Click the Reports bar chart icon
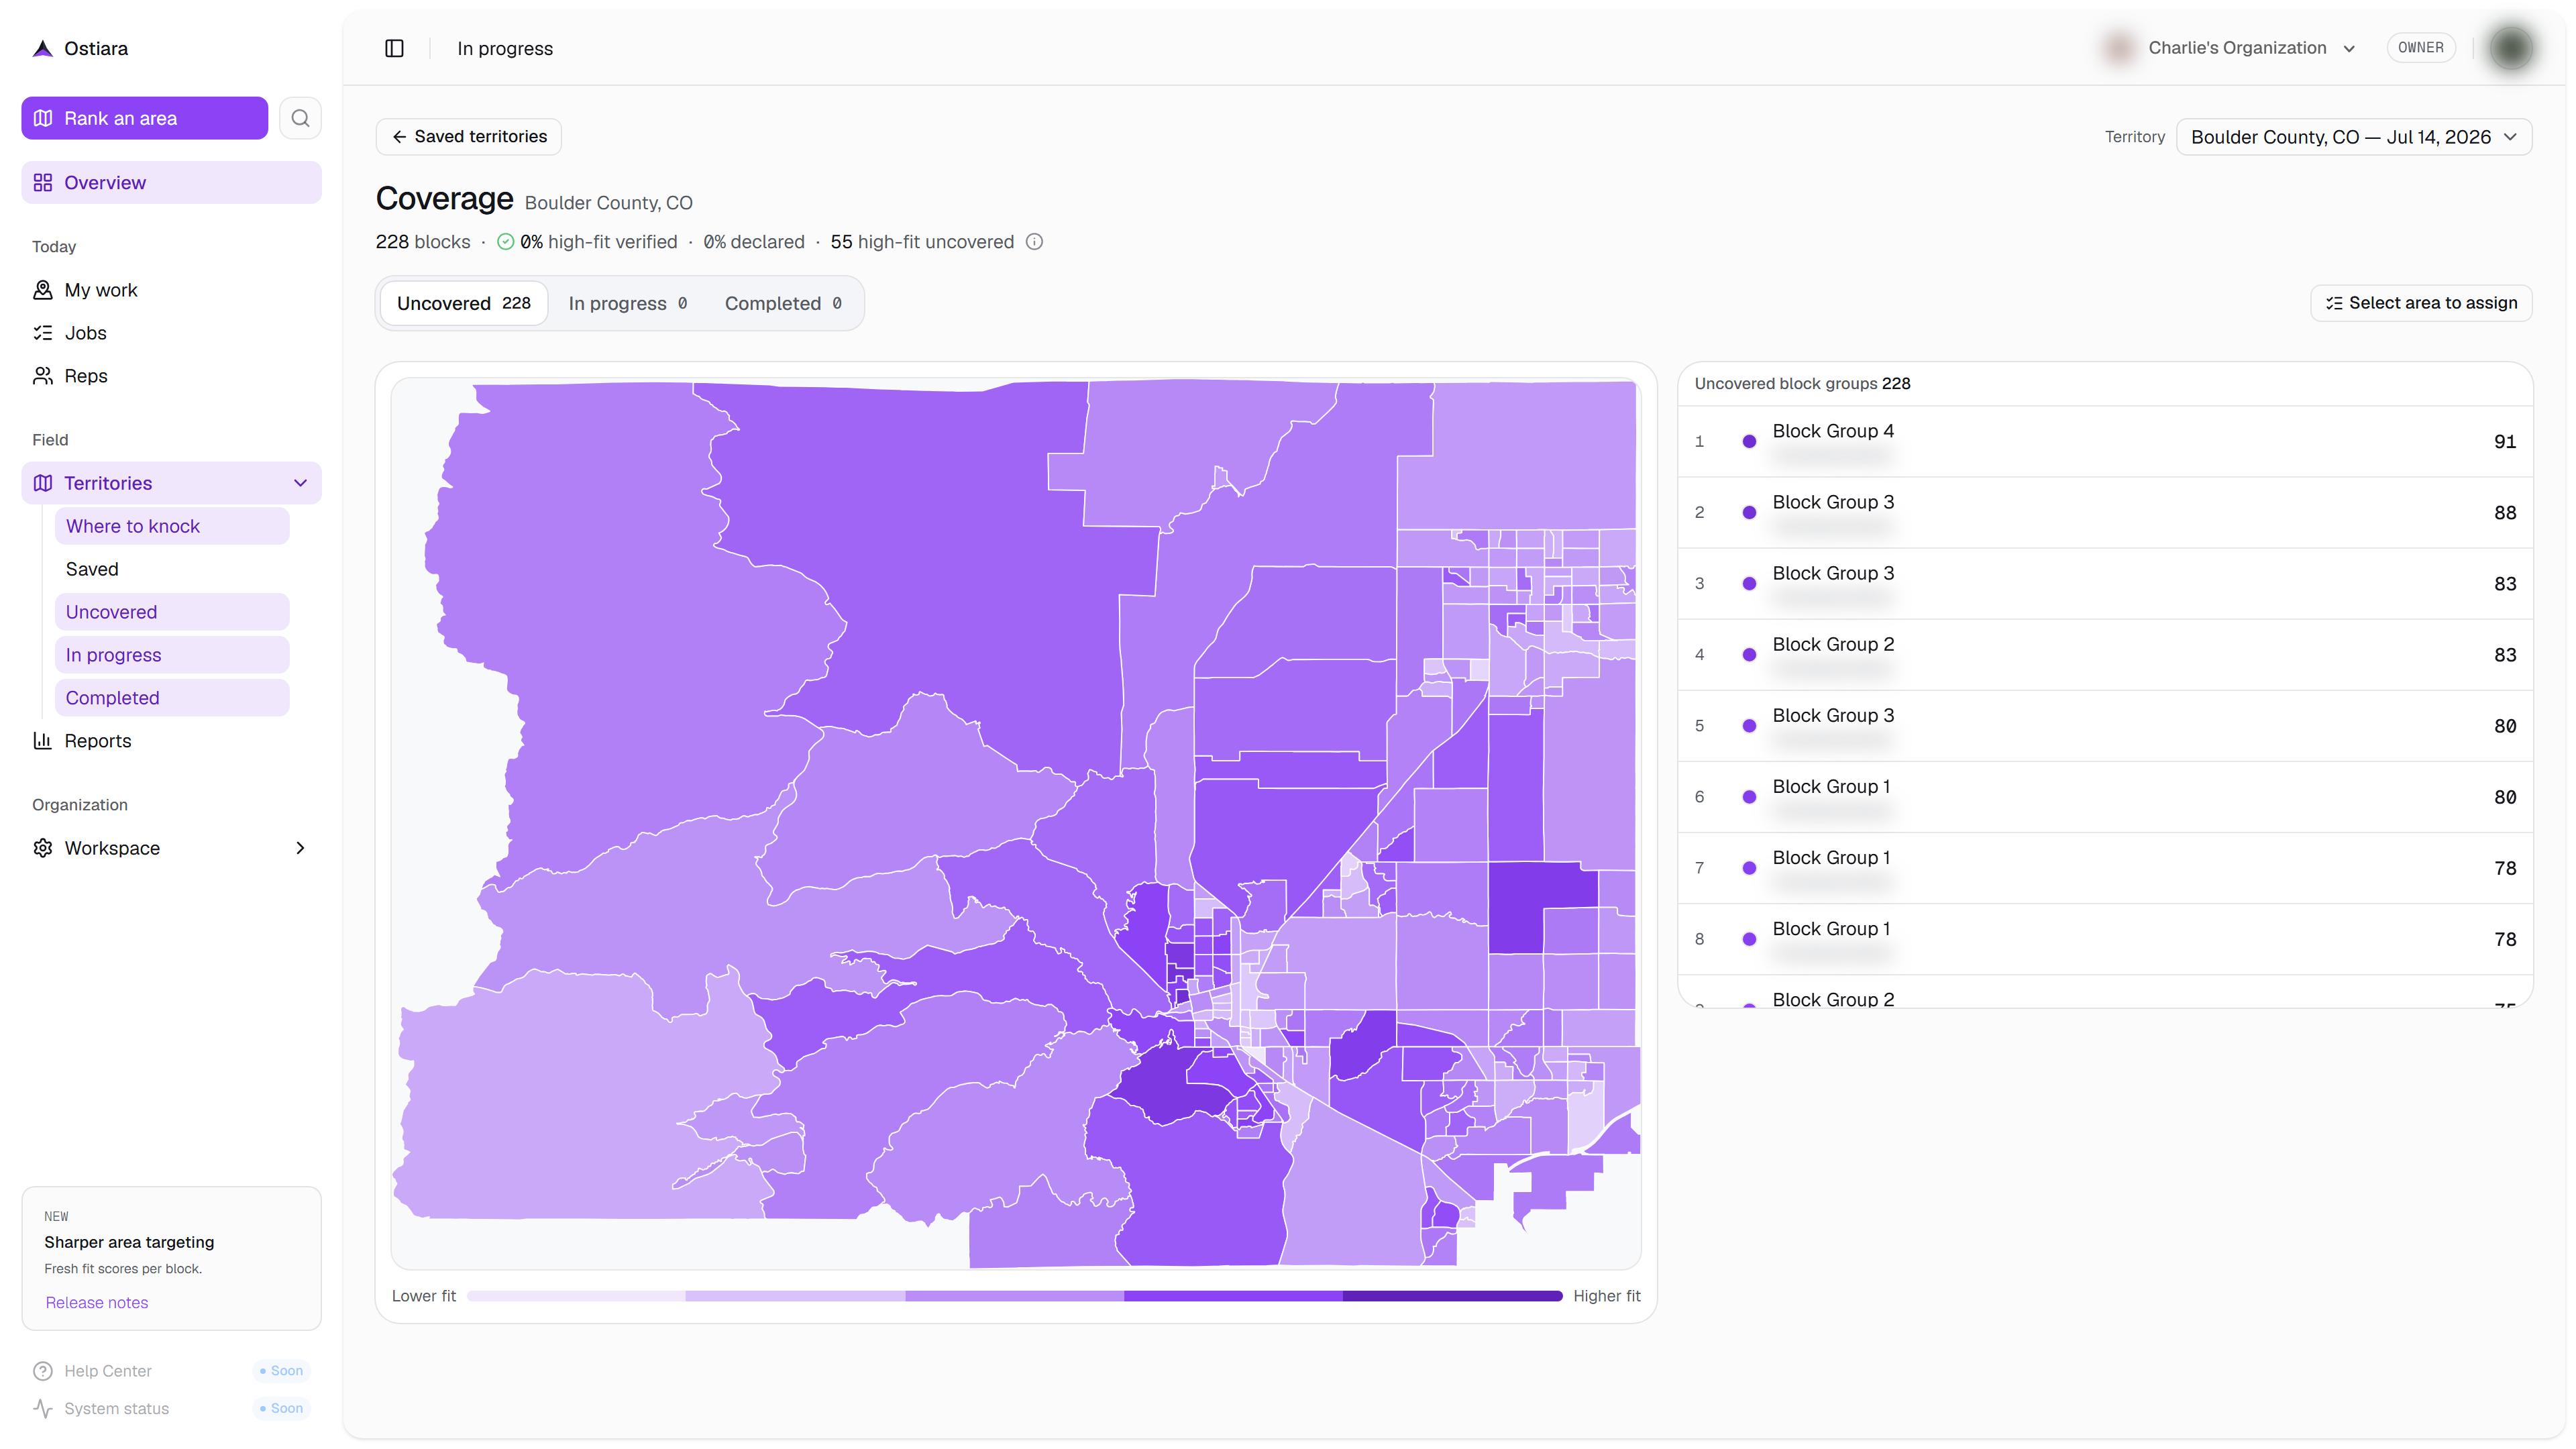 42,741
